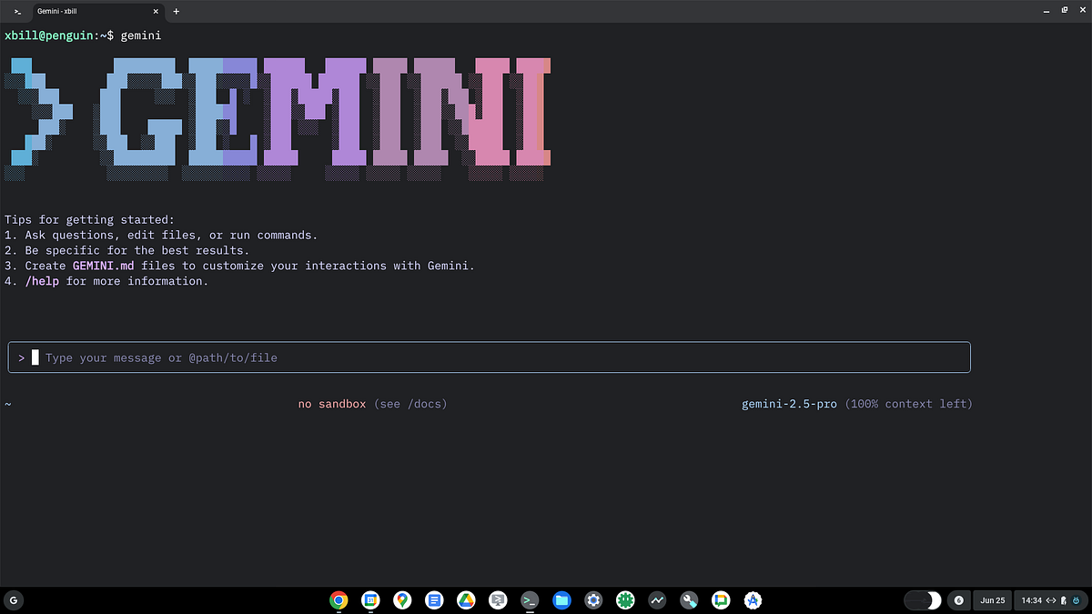Click the gemini-2.5-pro model label
Image resolution: width=1092 pixels, height=614 pixels.
pyautogui.click(x=790, y=404)
